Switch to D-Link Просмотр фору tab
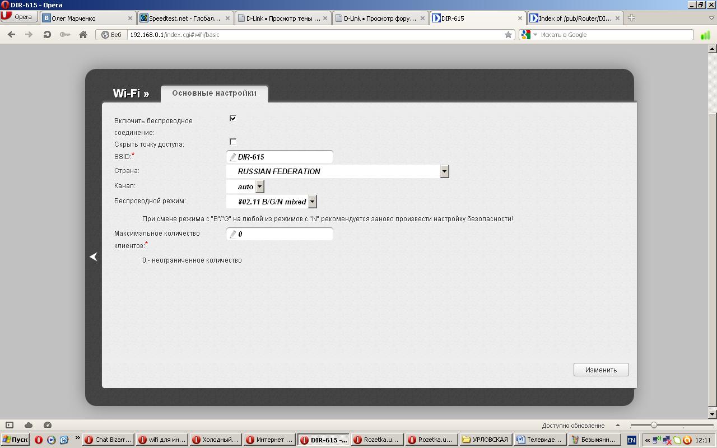The height and width of the screenshot is (448, 717). (380, 18)
